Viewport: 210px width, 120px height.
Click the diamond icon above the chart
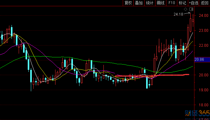(185, 9)
